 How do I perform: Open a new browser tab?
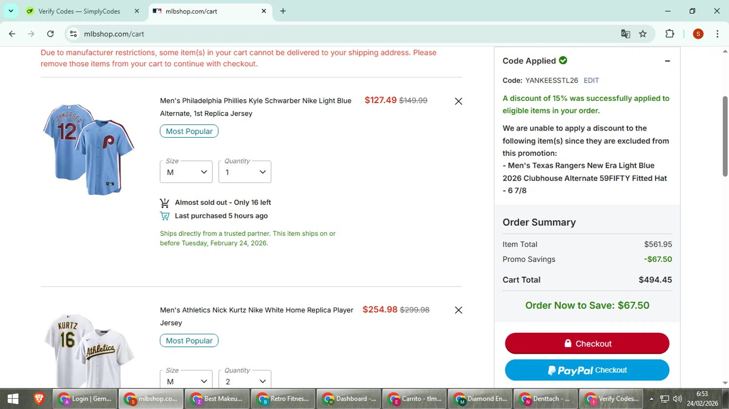(x=283, y=11)
